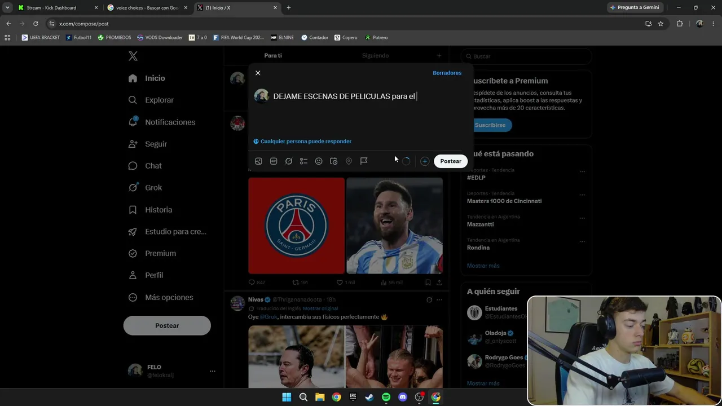The width and height of the screenshot is (722, 406).
Task: Open Borradores drafts link
Action: click(447, 73)
